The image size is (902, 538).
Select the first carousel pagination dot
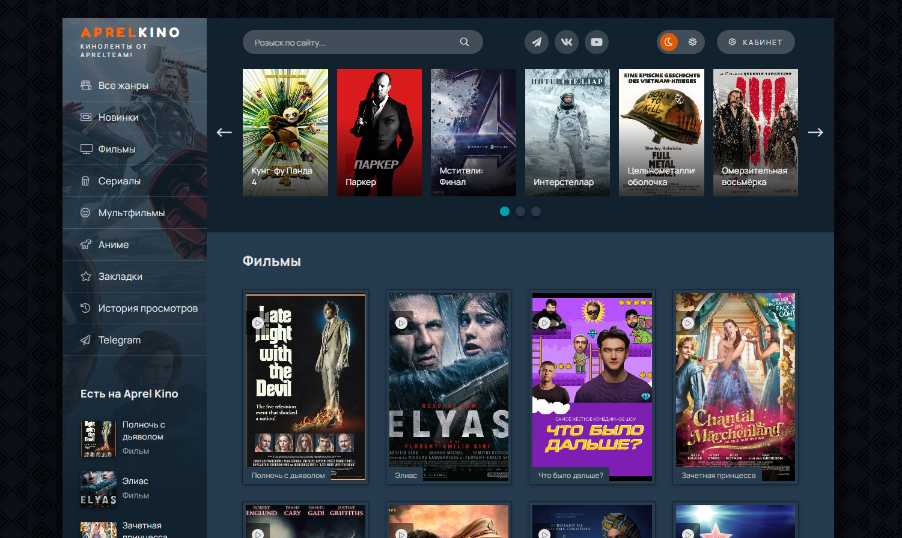coord(505,211)
